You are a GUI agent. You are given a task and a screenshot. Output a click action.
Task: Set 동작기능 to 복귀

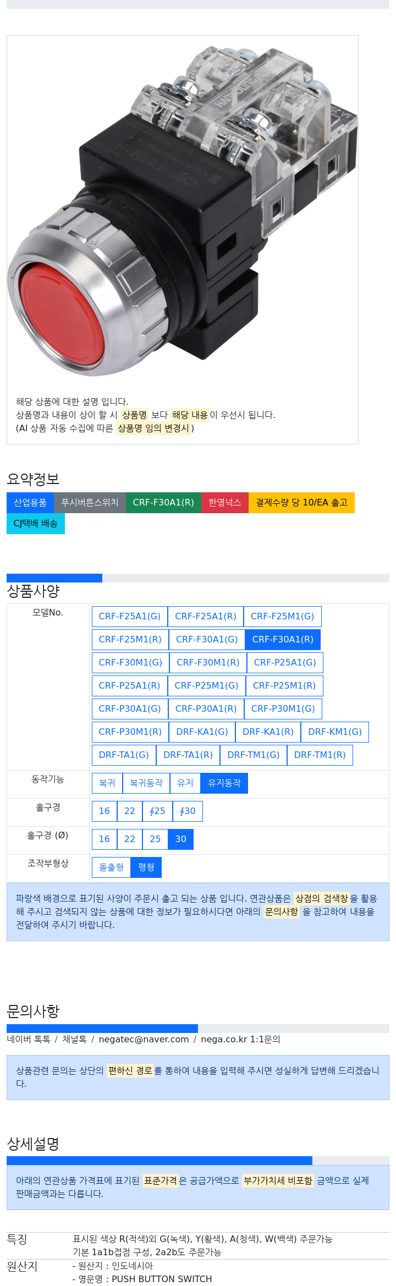107,783
